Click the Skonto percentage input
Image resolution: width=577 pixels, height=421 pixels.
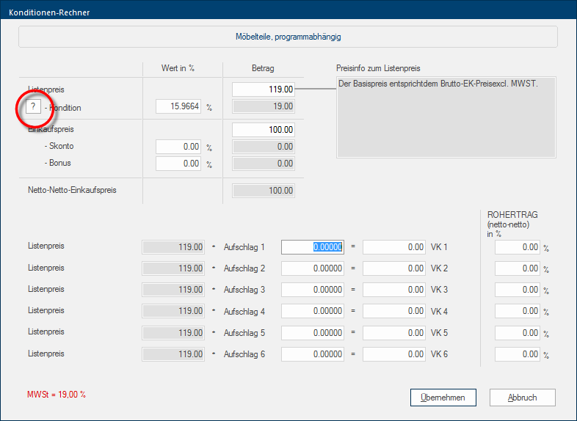[x=178, y=147]
